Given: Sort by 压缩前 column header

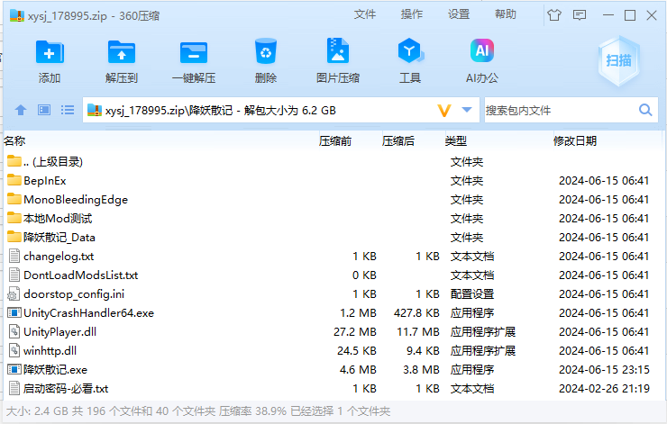Looking at the screenshot, I should [334, 140].
